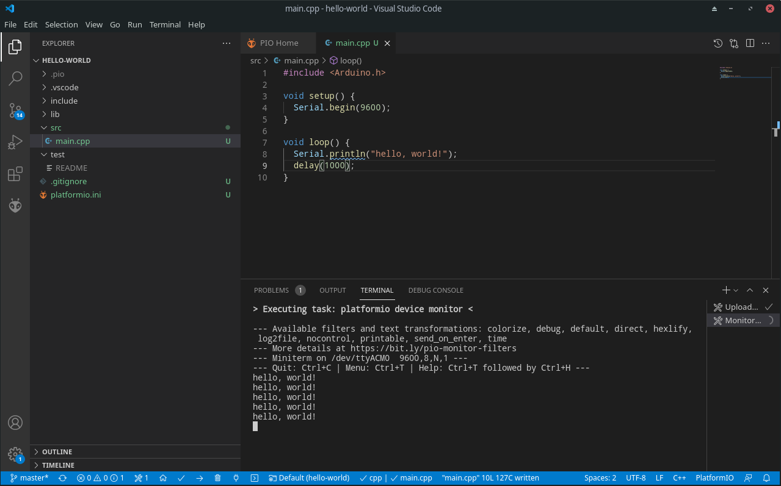
Task: Open .gitignore file in explorer
Action: (x=135, y=181)
